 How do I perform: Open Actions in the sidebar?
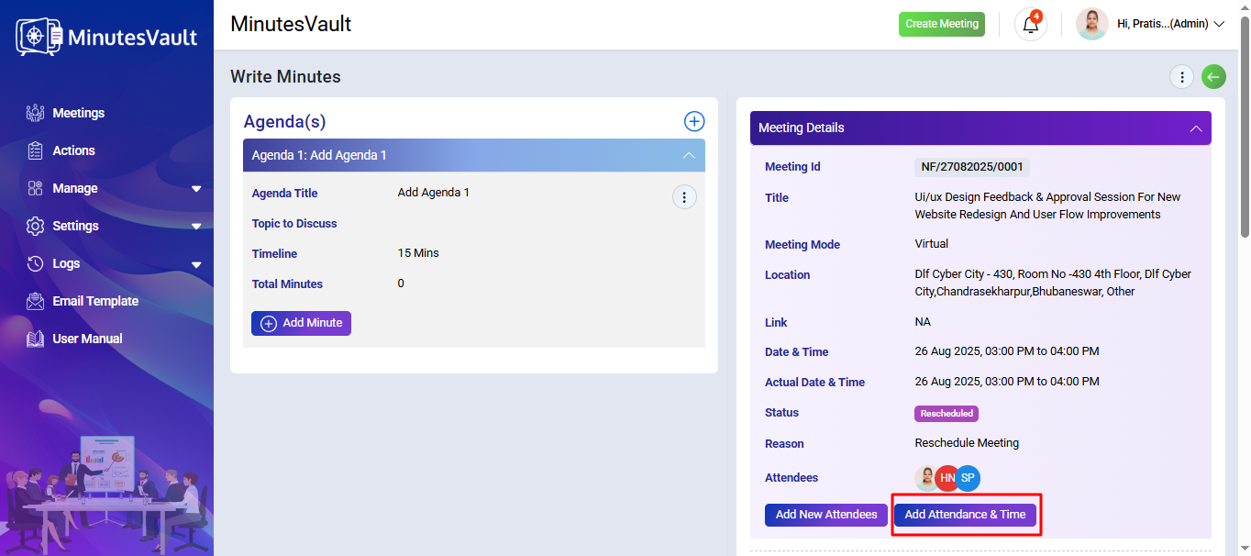[74, 150]
